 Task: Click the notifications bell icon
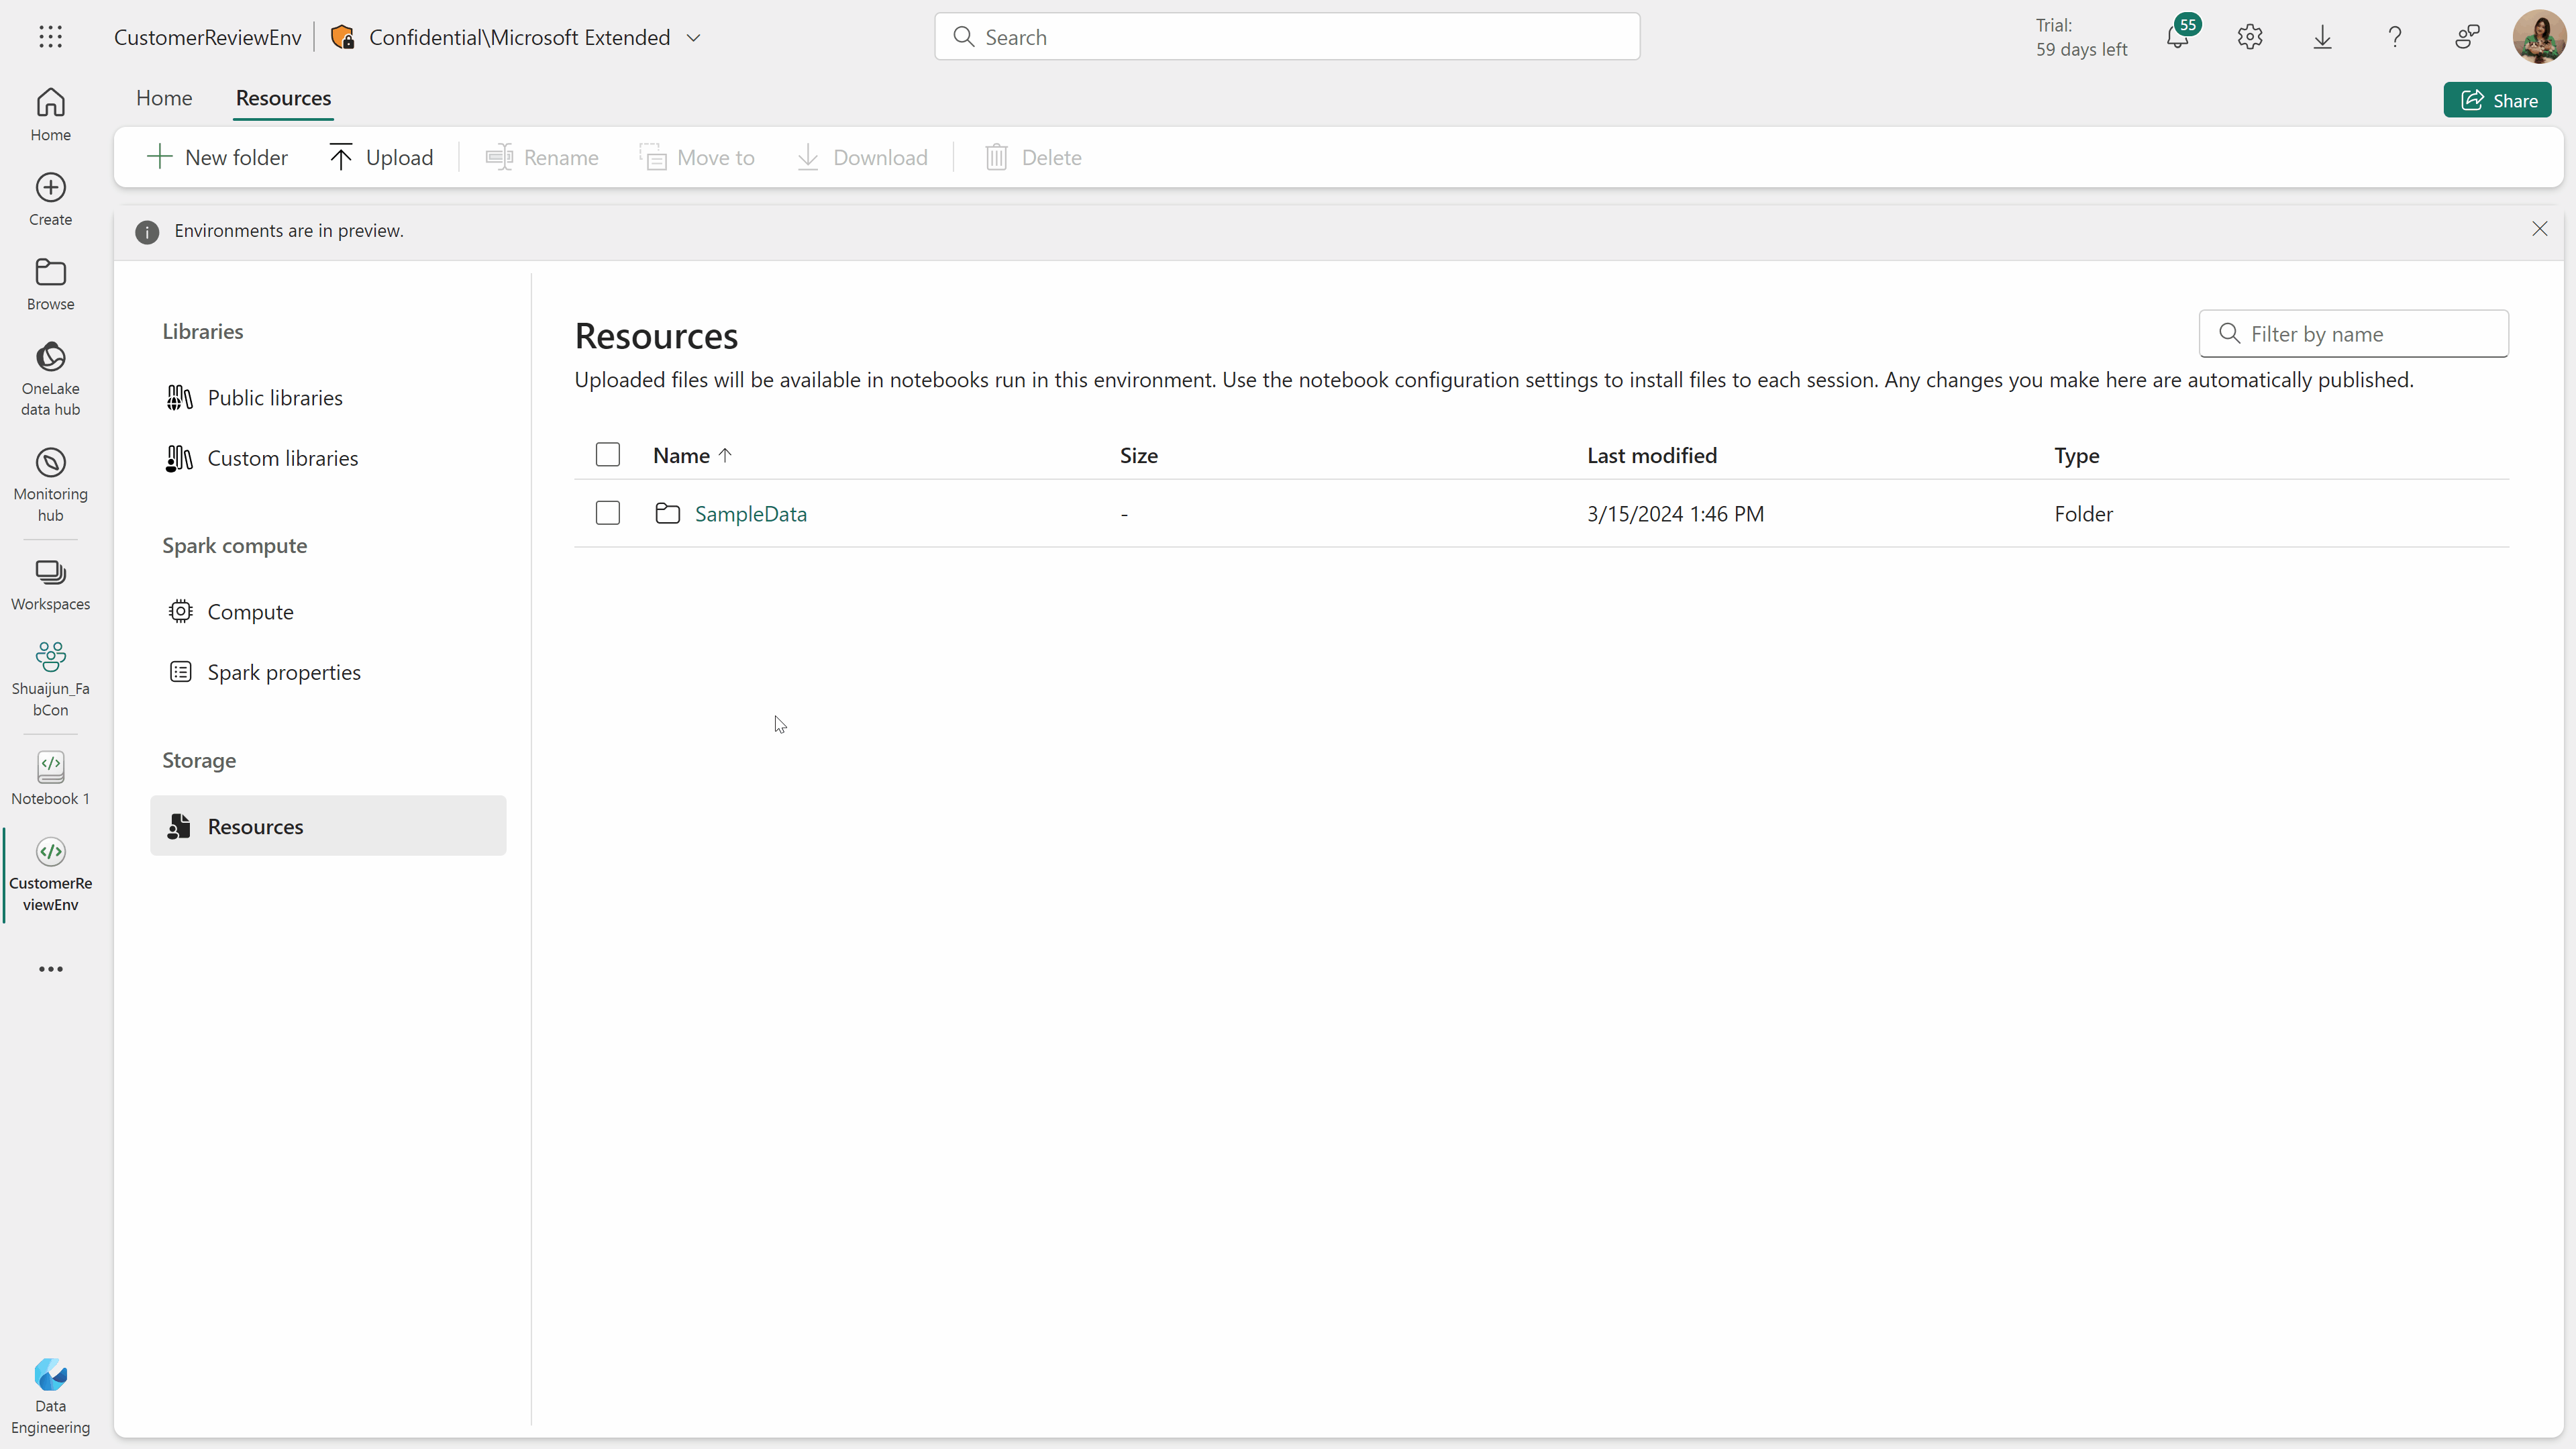(x=2178, y=37)
